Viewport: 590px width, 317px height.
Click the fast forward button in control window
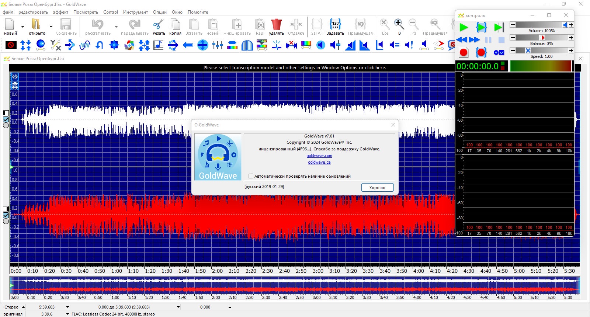475,40
